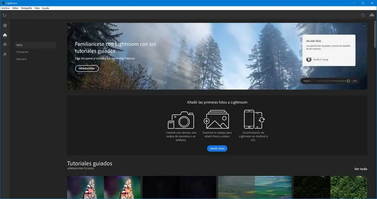Image resolution: width=377 pixels, height=199 pixels.
Task: Click the vertical scrollbar on the right
Action: [375, 34]
